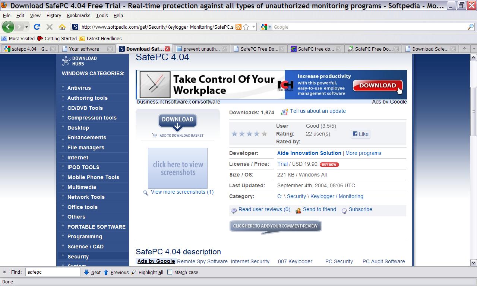Viewport: 477px width, 286px height.
Task: Click the vertical scrollbar down arrow
Action: tap(474, 263)
